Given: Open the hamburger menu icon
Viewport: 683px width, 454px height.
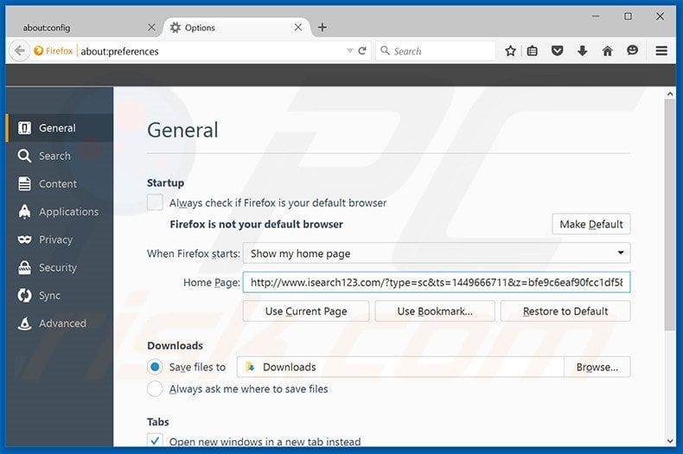Looking at the screenshot, I should click(661, 51).
